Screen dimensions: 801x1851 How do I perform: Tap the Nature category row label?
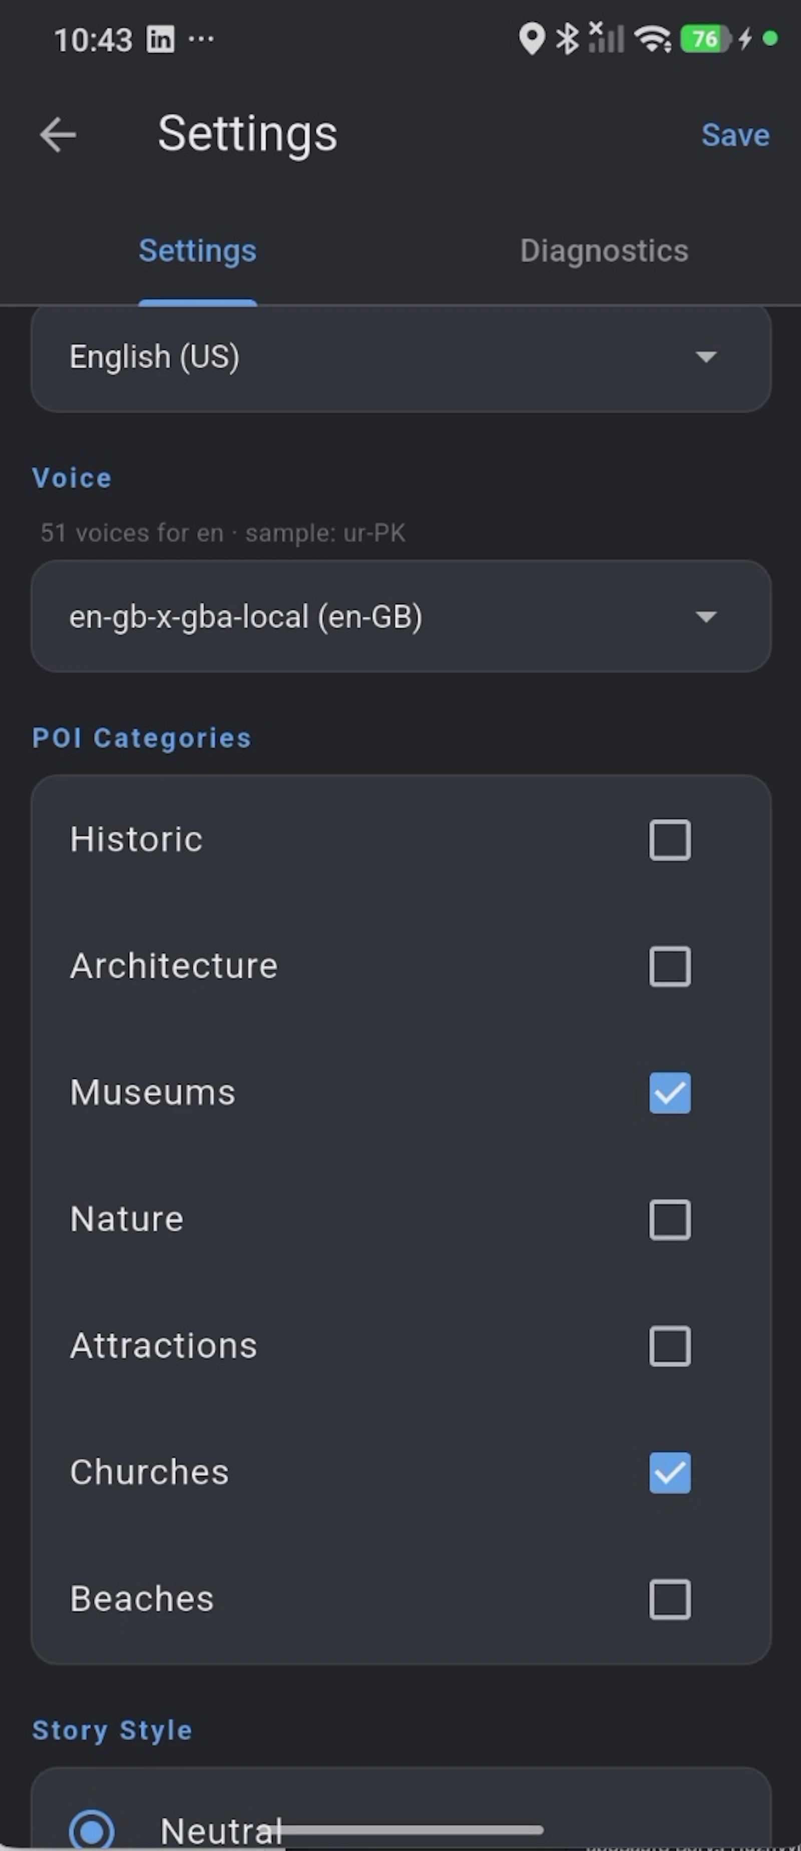[127, 1219]
